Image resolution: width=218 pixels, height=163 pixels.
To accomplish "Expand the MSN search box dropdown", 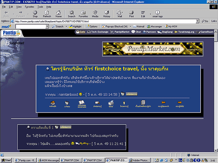I will pyautogui.click(x=47, y=26).
